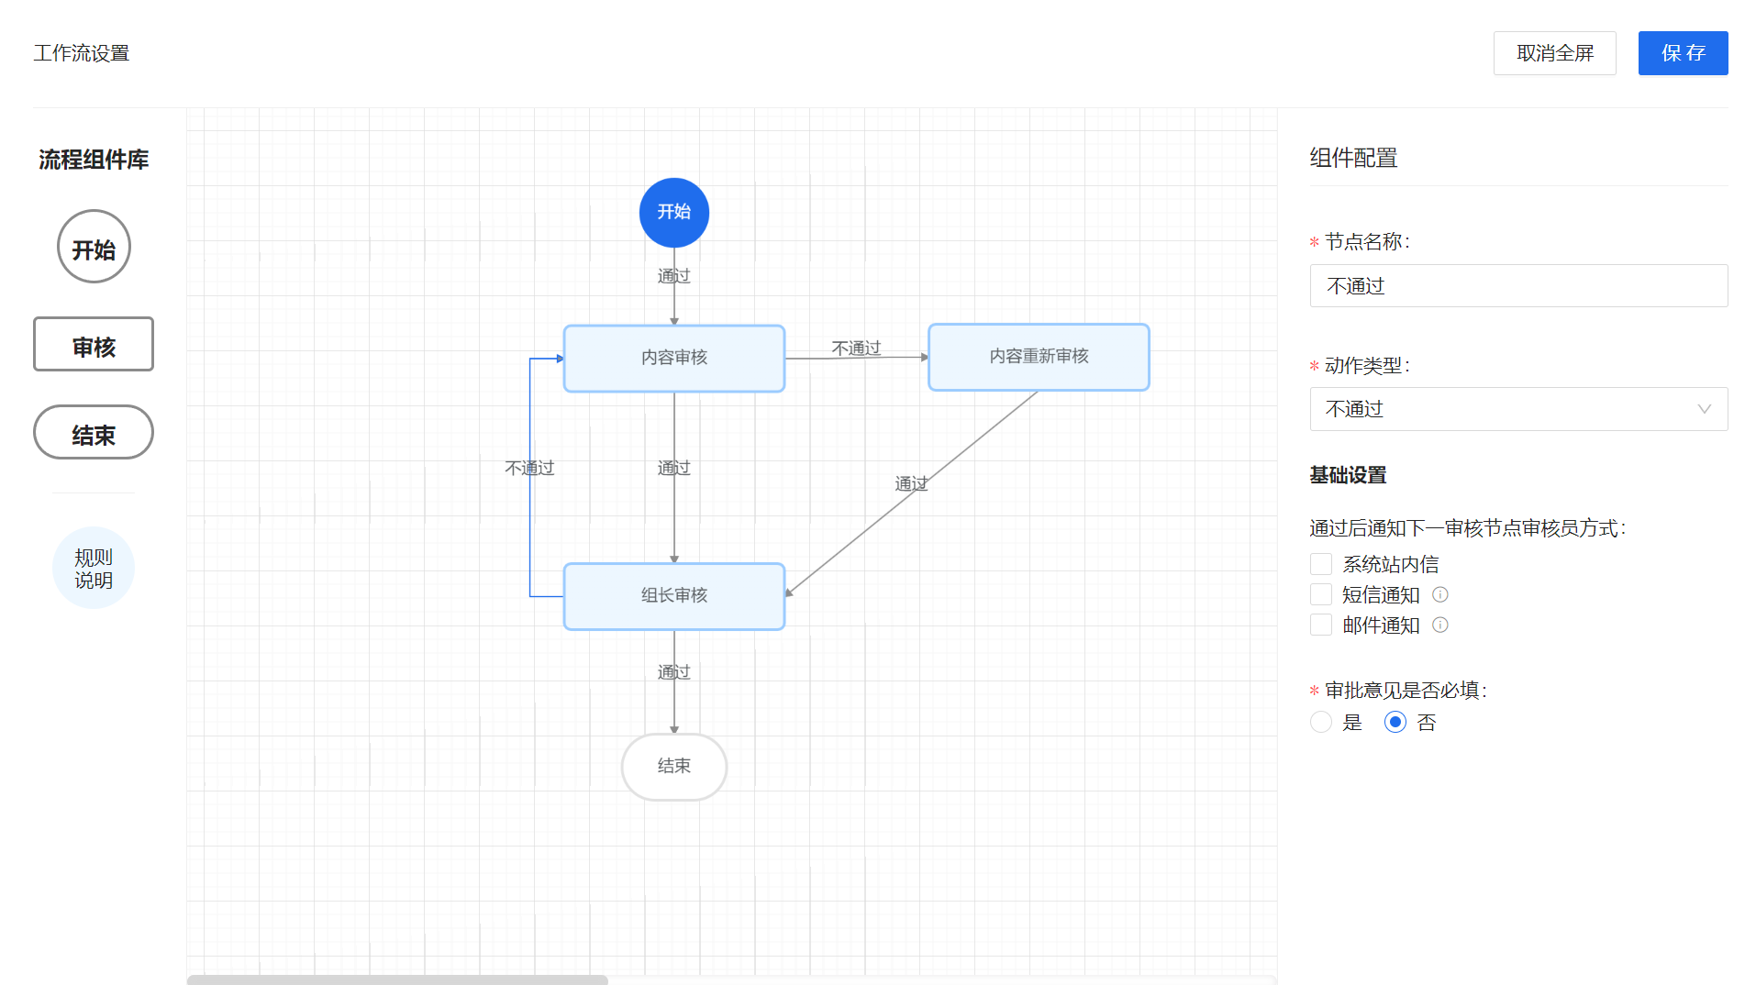Screen dimensions: 1756x985
Task: Click the 保存 button
Action: click(x=1683, y=53)
